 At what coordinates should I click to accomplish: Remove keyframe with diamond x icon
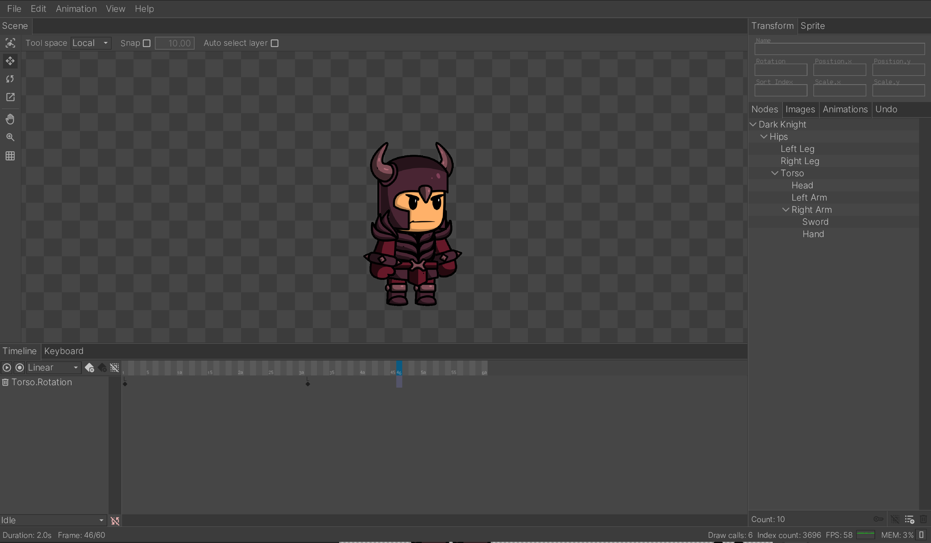[x=102, y=368]
